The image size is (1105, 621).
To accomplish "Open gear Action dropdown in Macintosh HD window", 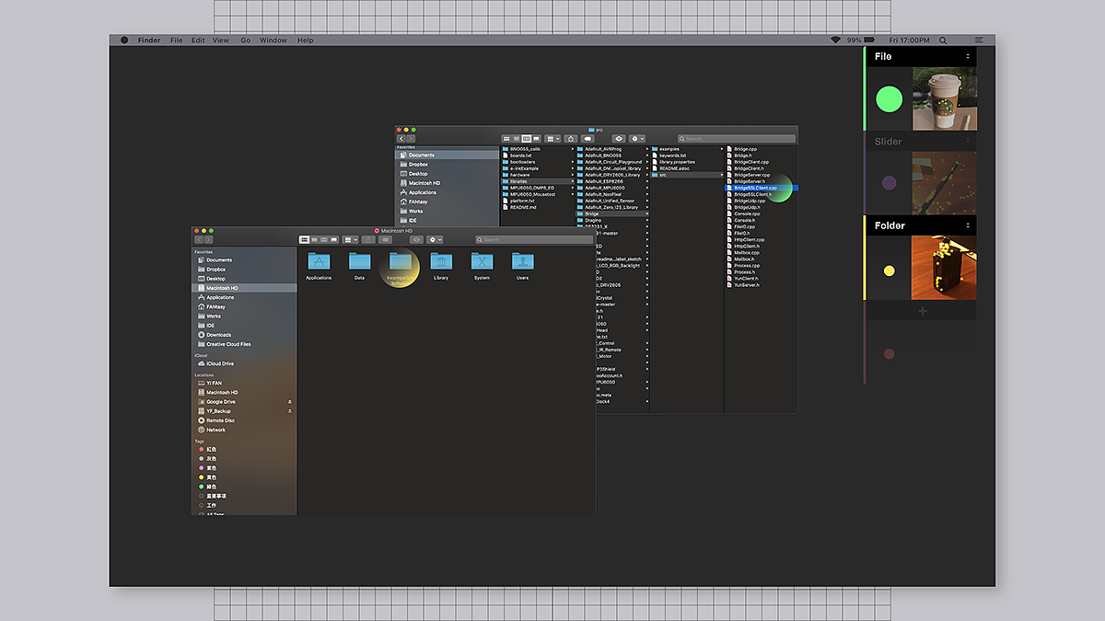I will tap(435, 240).
